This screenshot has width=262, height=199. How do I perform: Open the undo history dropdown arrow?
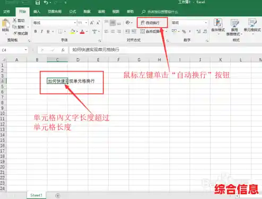(50, 3)
